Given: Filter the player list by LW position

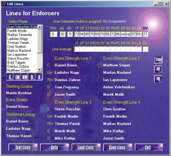Looking at the screenshot, I should pyautogui.click(x=17, y=77).
